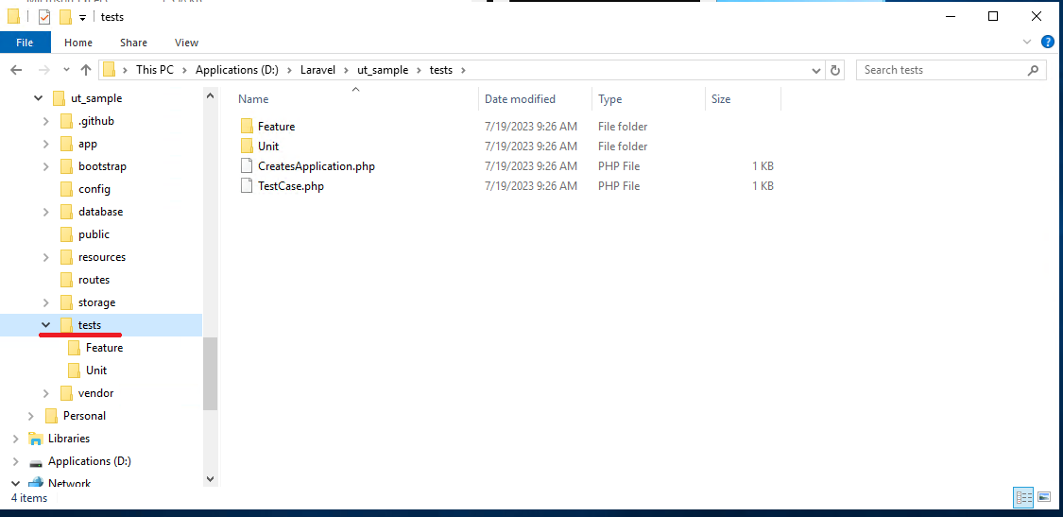Expand the bootstrap folder in tree
The height and width of the screenshot is (517, 1063).
[46, 166]
